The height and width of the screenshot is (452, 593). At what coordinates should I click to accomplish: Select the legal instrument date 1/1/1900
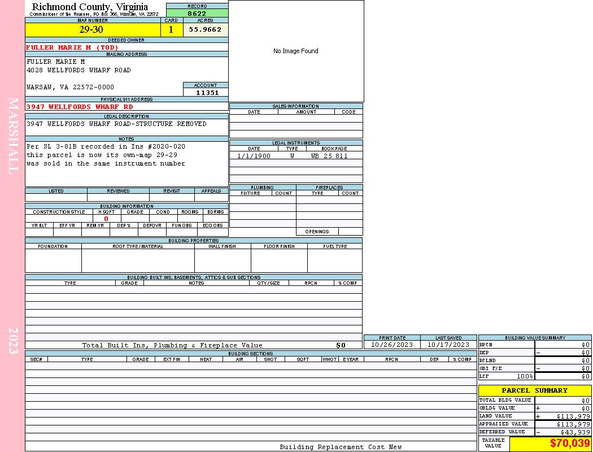point(254,156)
